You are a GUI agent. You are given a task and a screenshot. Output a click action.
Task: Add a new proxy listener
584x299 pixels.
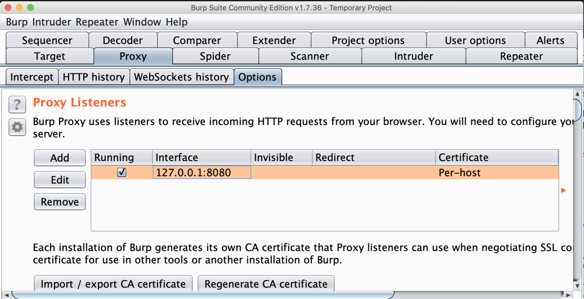click(60, 158)
